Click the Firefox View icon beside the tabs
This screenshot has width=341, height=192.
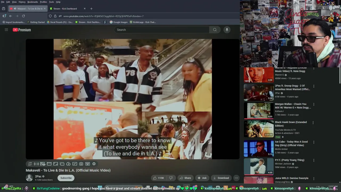[x=3, y=9]
